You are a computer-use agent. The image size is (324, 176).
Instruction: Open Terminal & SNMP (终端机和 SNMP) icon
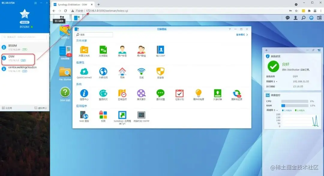click(x=141, y=115)
